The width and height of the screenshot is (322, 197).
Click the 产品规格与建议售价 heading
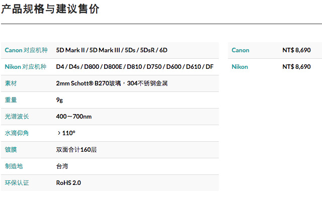pos(50,9)
